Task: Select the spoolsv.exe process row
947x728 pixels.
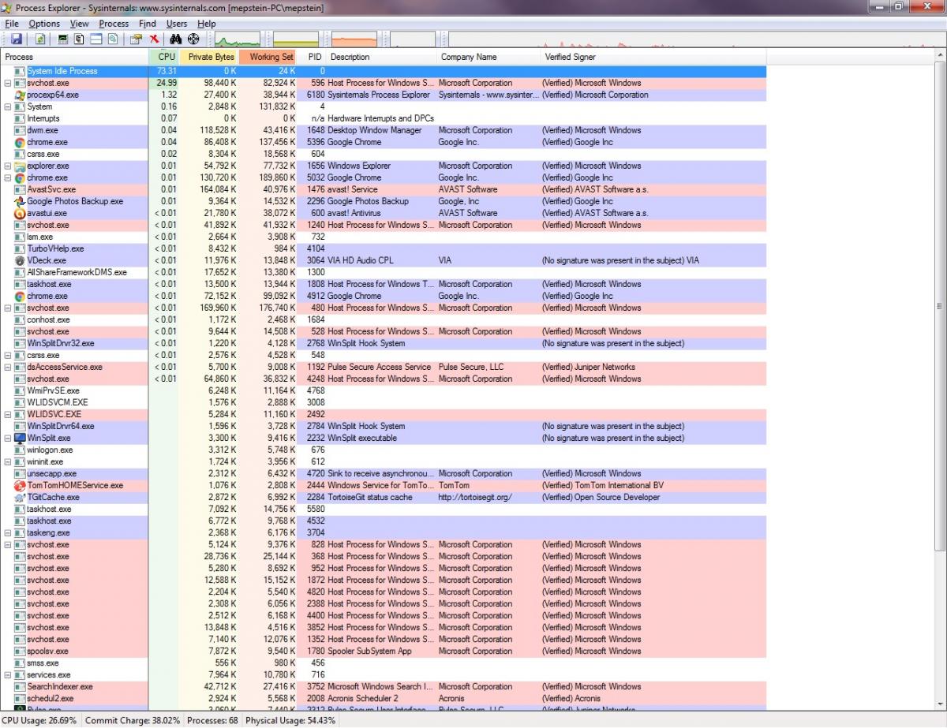Action: point(383,651)
